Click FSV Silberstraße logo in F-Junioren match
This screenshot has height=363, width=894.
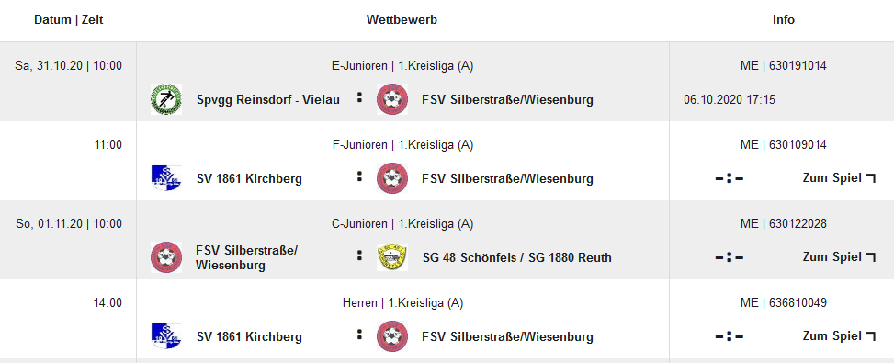(x=392, y=178)
